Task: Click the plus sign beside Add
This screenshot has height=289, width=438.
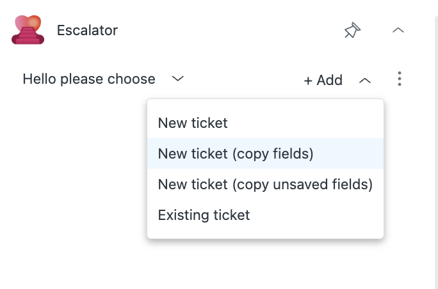Action: 308,81
